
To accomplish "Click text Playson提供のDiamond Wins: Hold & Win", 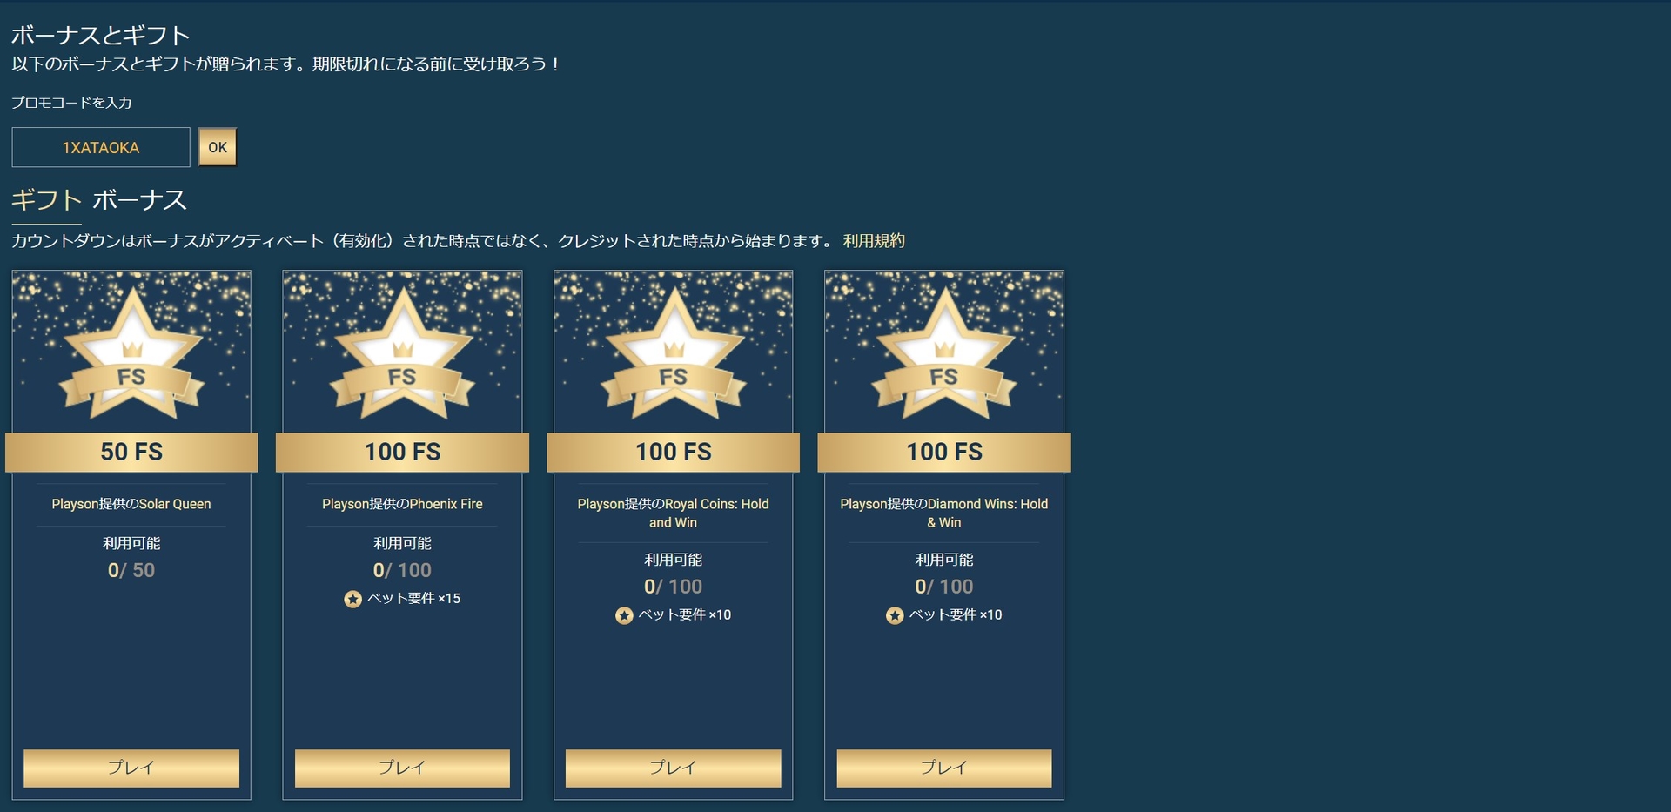I will 944,513.
